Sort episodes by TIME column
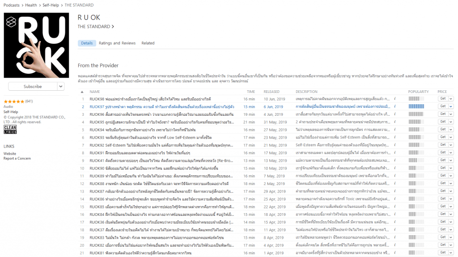458x257 pixels. 250,92
